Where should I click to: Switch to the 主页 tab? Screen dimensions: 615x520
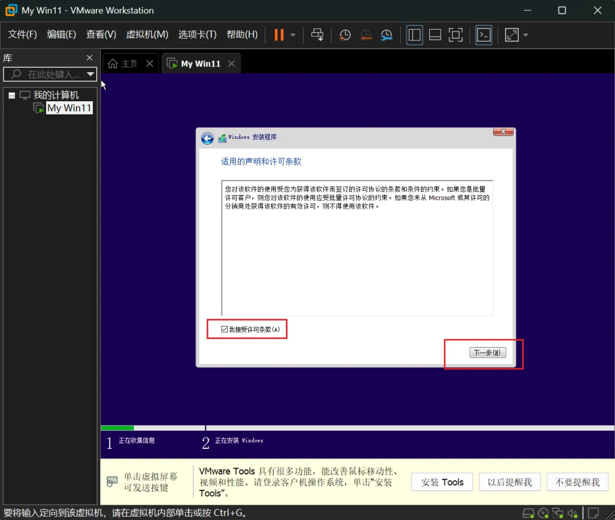[x=129, y=64]
